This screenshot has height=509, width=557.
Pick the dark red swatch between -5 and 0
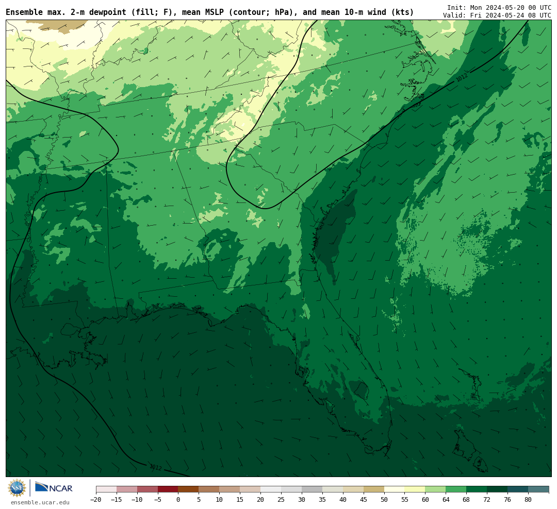pyautogui.click(x=168, y=489)
